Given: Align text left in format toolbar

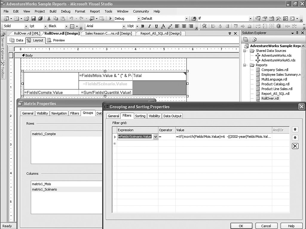Looking at the screenshot, I should pos(177,26).
